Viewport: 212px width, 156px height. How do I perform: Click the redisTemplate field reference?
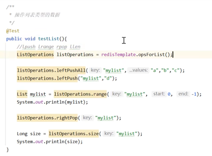[118, 55]
